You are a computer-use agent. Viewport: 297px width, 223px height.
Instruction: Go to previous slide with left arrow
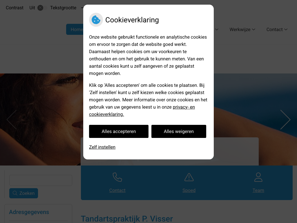[12, 120]
